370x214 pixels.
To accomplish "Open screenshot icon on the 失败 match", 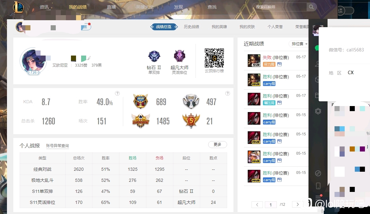I will (279, 64).
